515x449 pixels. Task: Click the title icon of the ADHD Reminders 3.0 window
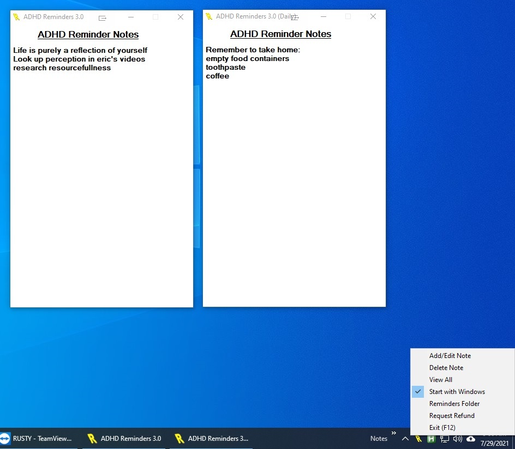point(16,17)
